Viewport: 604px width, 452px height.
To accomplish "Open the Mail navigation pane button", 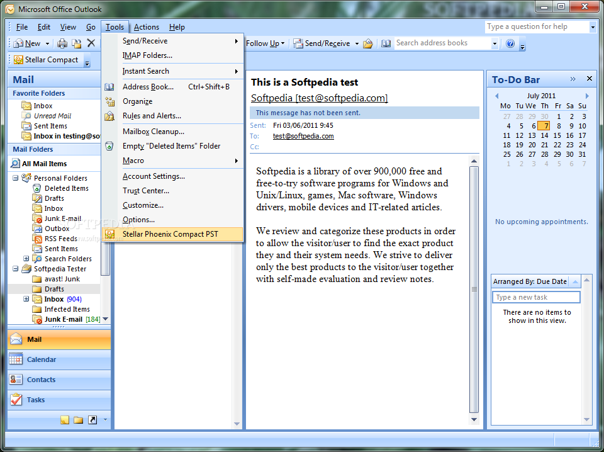I will (59, 339).
